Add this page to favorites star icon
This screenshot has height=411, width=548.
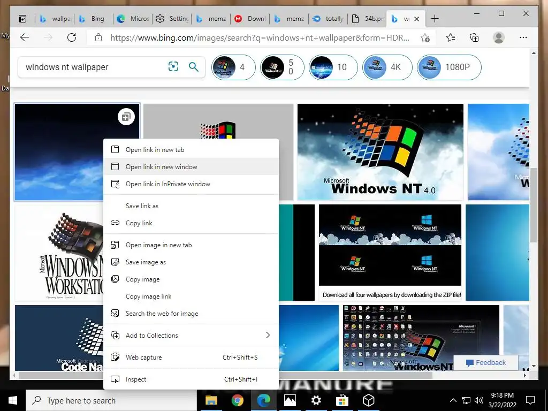coord(425,37)
